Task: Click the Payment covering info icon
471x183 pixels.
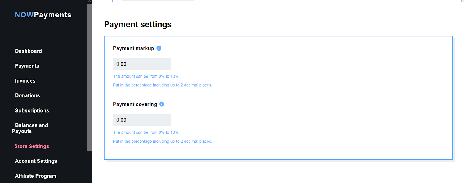Action: tap(162, 104)
